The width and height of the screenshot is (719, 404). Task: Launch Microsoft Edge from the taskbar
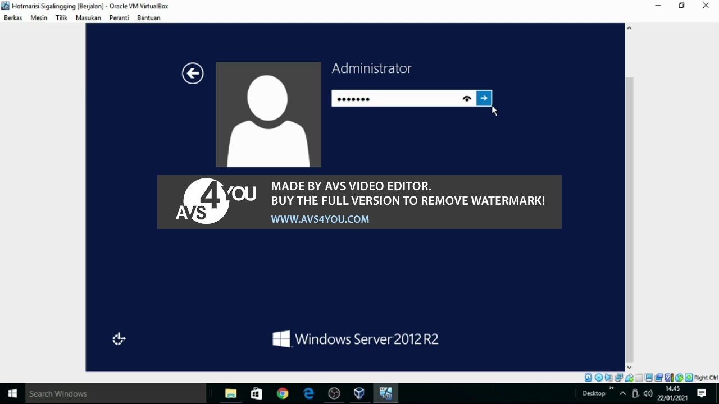pyautogui.click(x=308, y=393)
